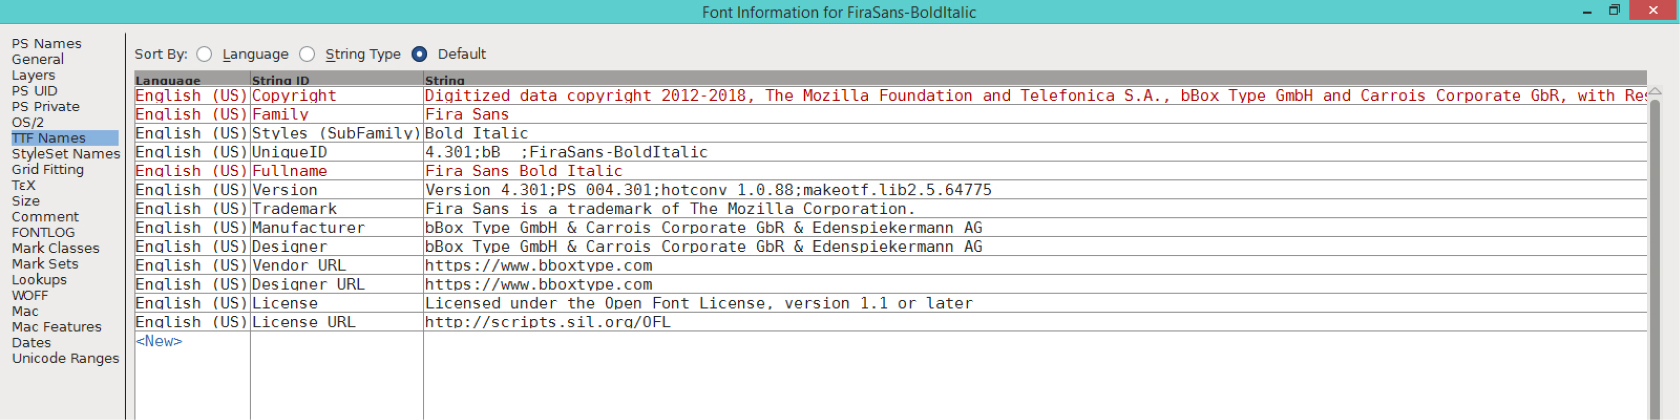Click the Language cell of the Copyright row

192,95
